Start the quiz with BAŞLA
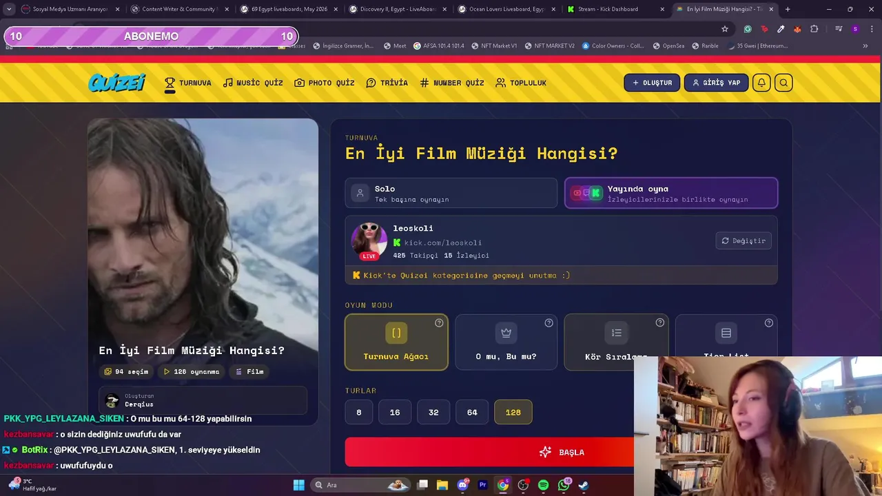 [x=562, y=452]
